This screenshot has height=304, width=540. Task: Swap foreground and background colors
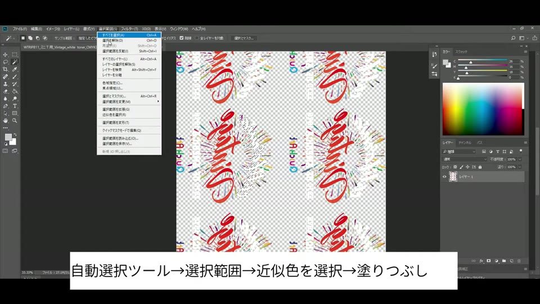tap(15, 135)
